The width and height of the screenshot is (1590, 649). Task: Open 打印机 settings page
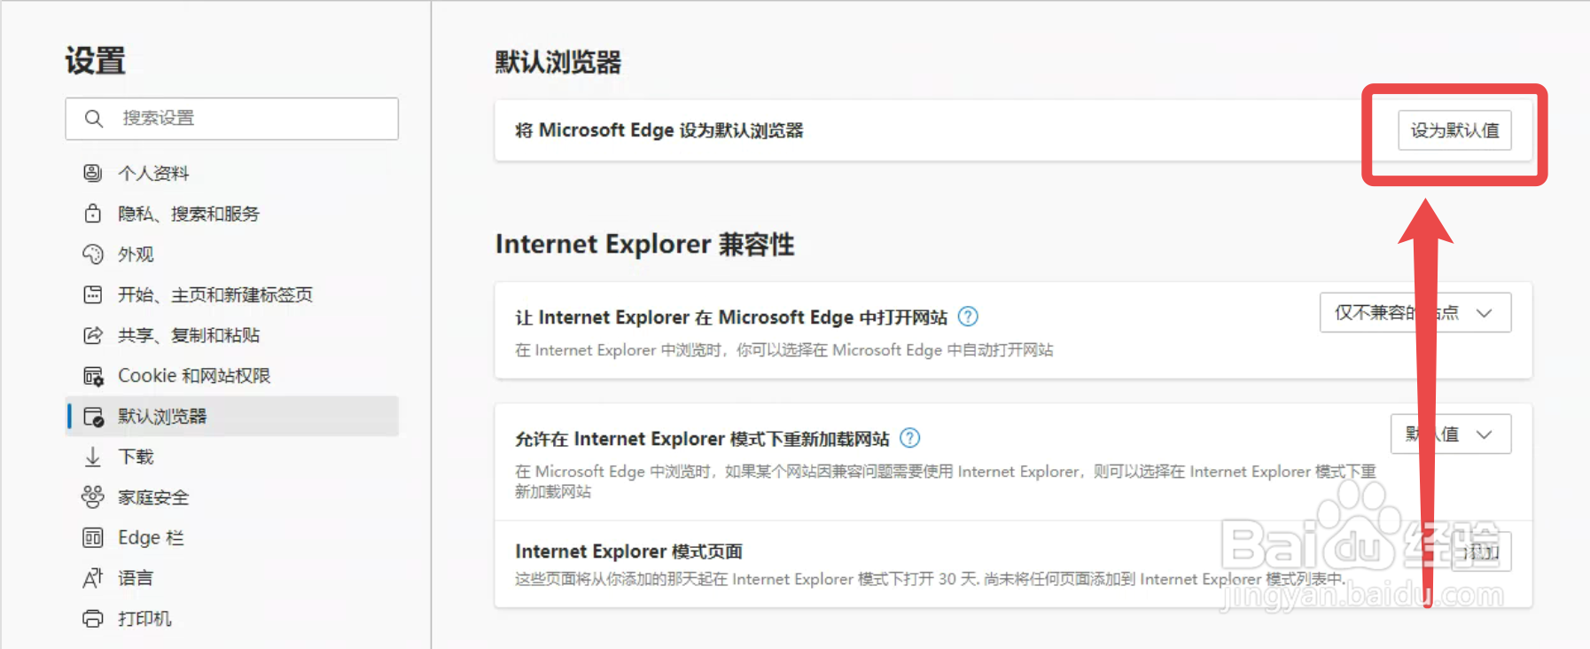point(233,619)
